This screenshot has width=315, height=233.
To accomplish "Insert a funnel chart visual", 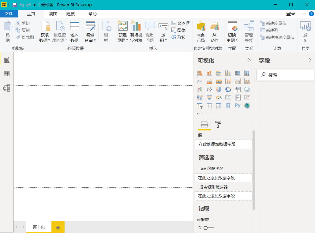I will click(209, 98).
